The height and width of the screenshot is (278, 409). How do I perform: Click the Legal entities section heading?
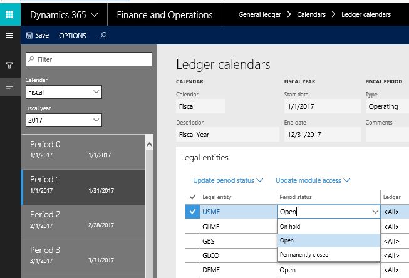(x=204, y=157)
